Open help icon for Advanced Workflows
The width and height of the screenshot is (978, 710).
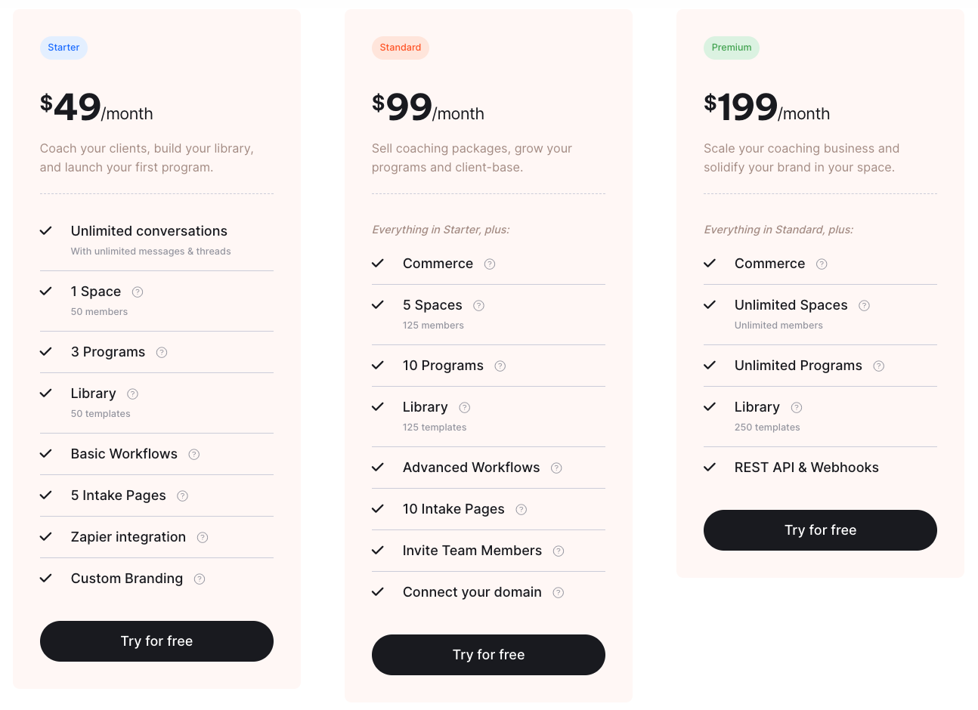(556, 468)
